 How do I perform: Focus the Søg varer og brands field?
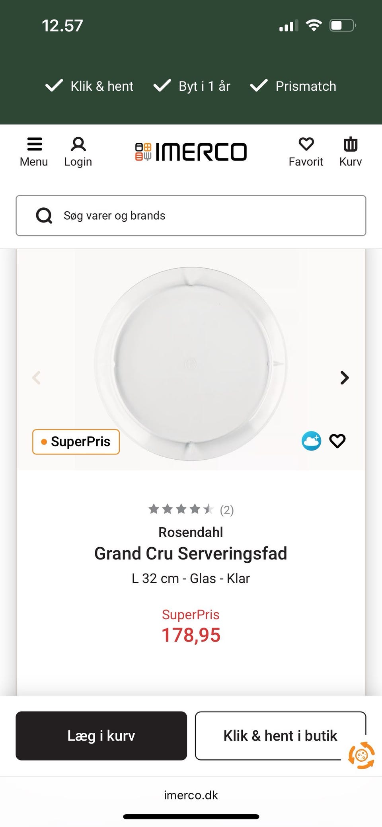(x=207, y=216)
